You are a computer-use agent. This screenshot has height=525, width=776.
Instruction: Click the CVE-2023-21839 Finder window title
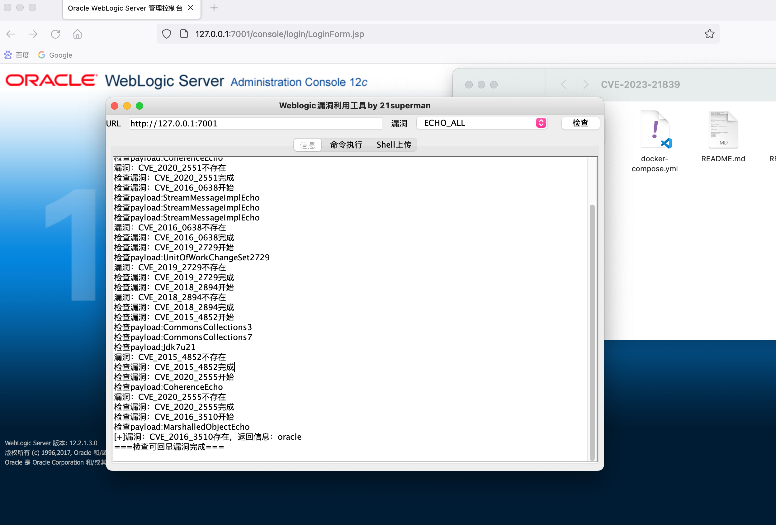[x=640, y=84]
